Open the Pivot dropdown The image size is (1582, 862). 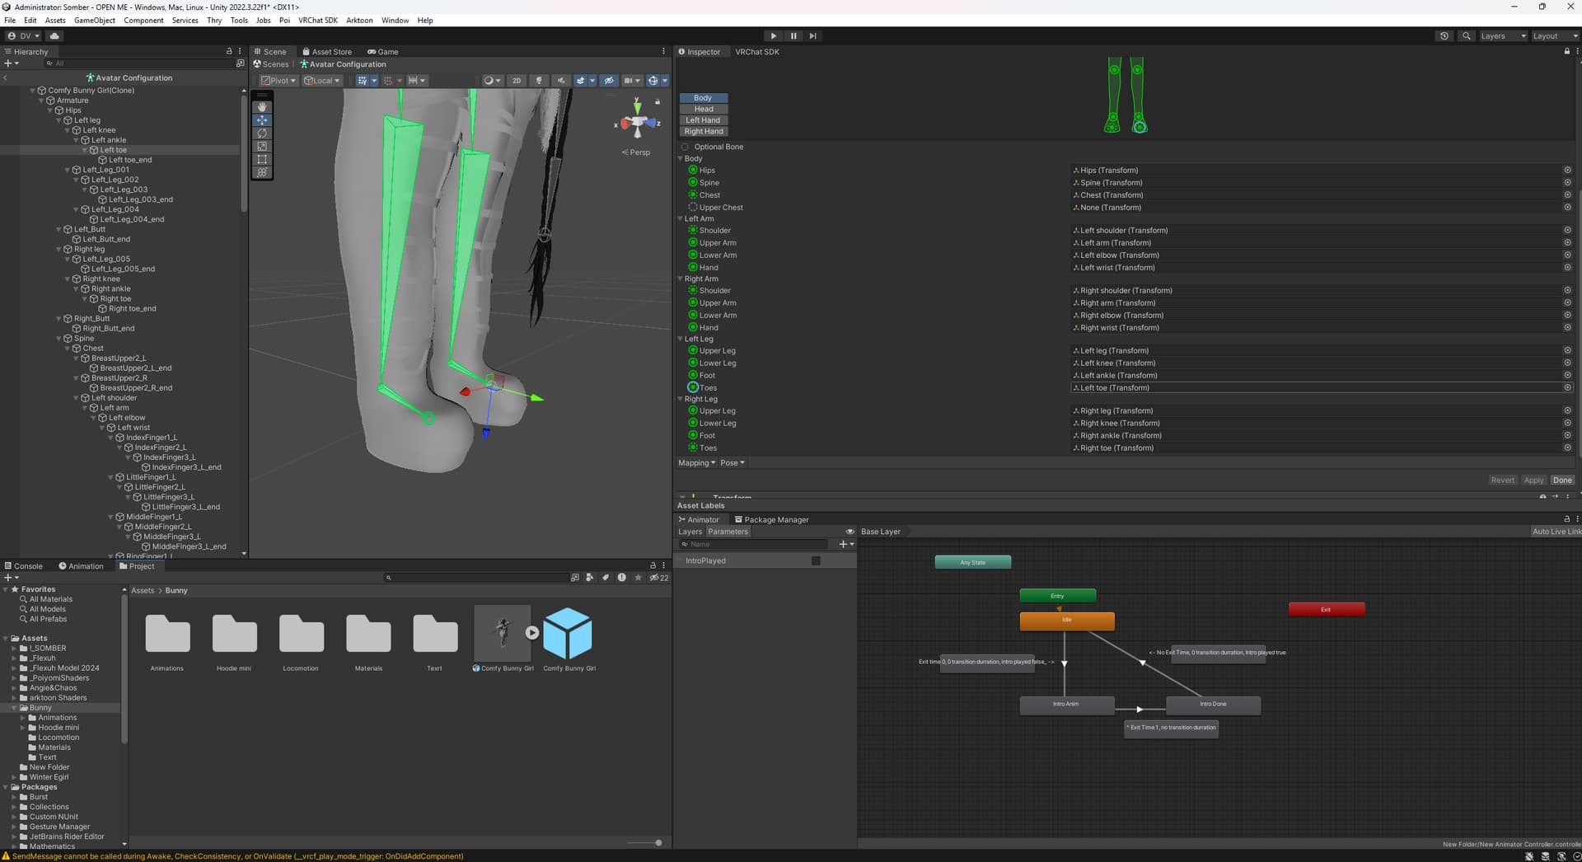[278, 81]
